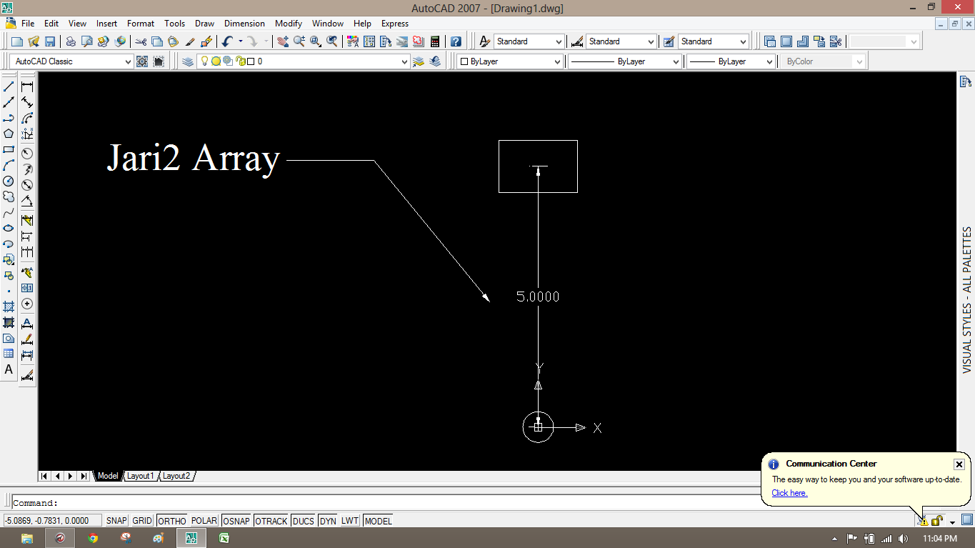The image size is (975, 548).
Task: Create a new drawing with QNew
Action: [x=17, y=41]
